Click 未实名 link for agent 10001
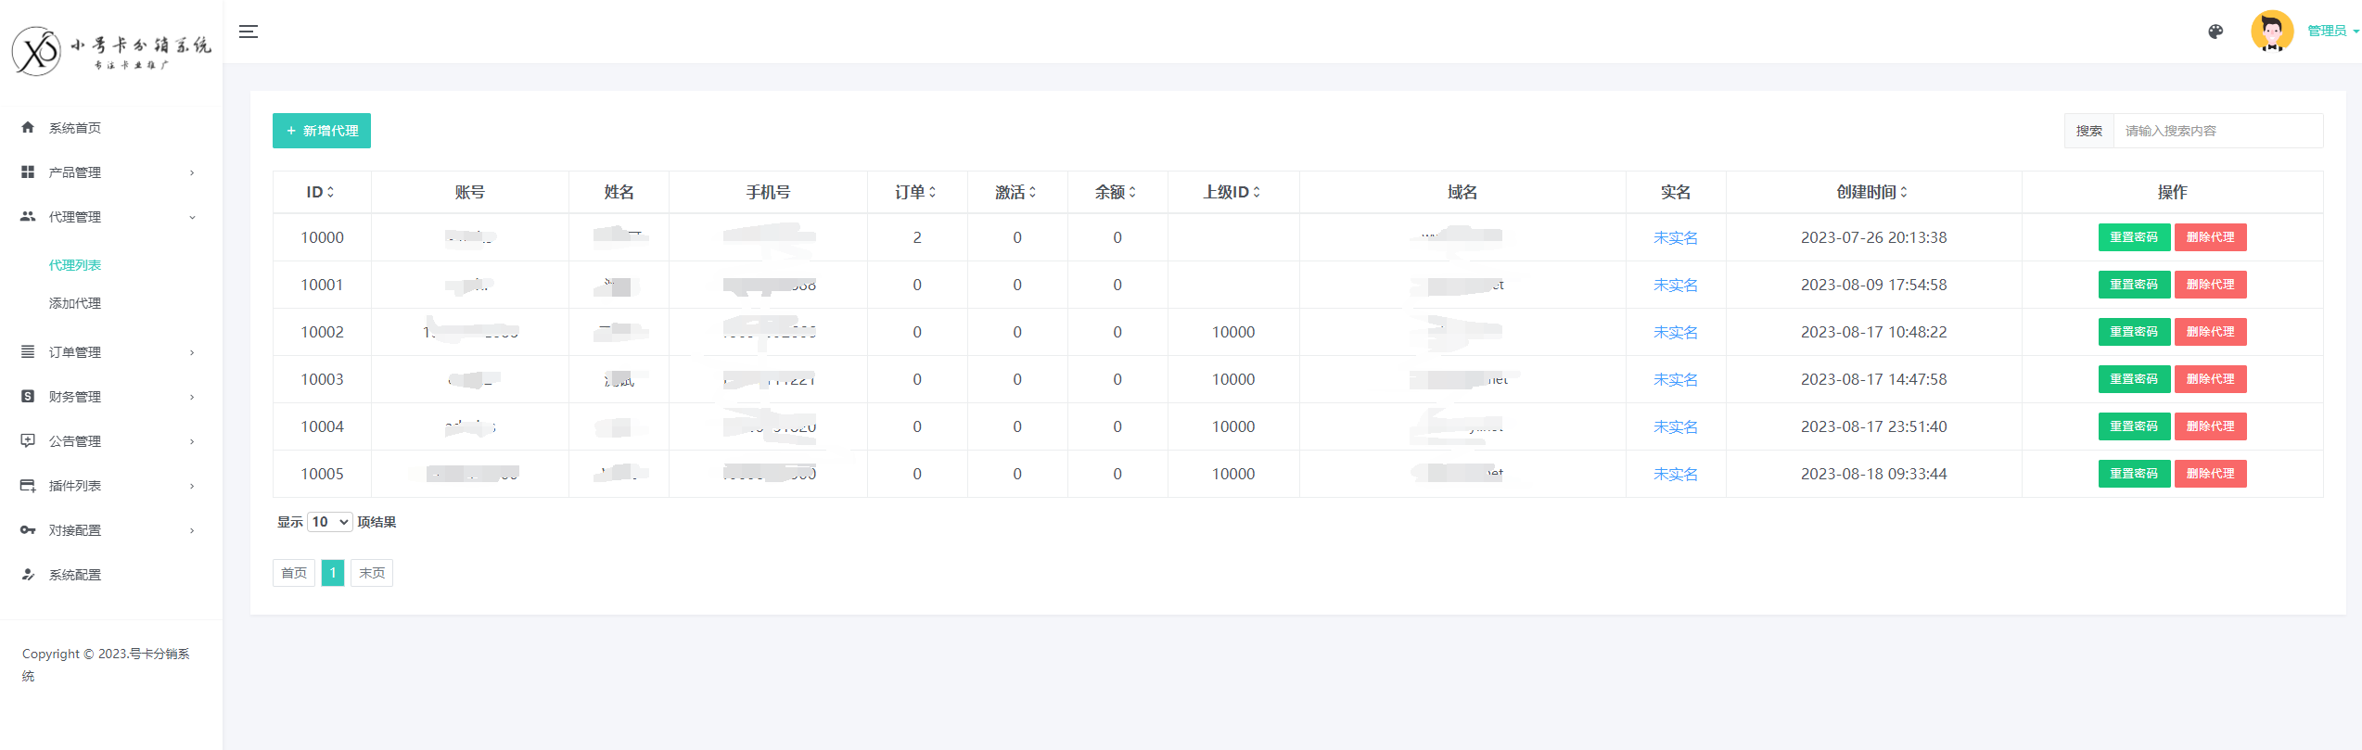2362x750 pixels. [x=1676, y=286]
